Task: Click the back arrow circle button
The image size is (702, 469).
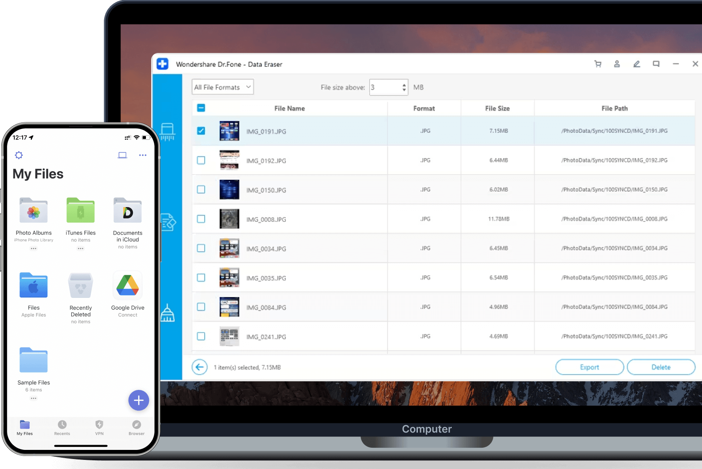Action: tap(199, 367)
